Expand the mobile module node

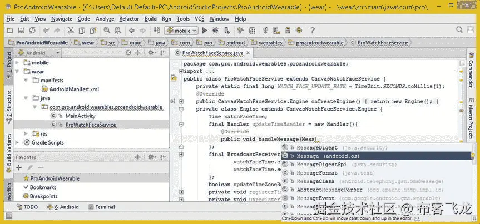coord(17,63)
